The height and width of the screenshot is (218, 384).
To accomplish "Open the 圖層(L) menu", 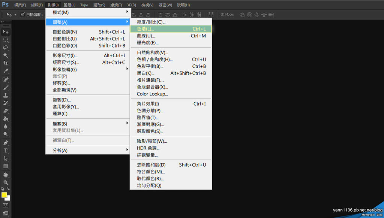I will click(x=69, y=5).
